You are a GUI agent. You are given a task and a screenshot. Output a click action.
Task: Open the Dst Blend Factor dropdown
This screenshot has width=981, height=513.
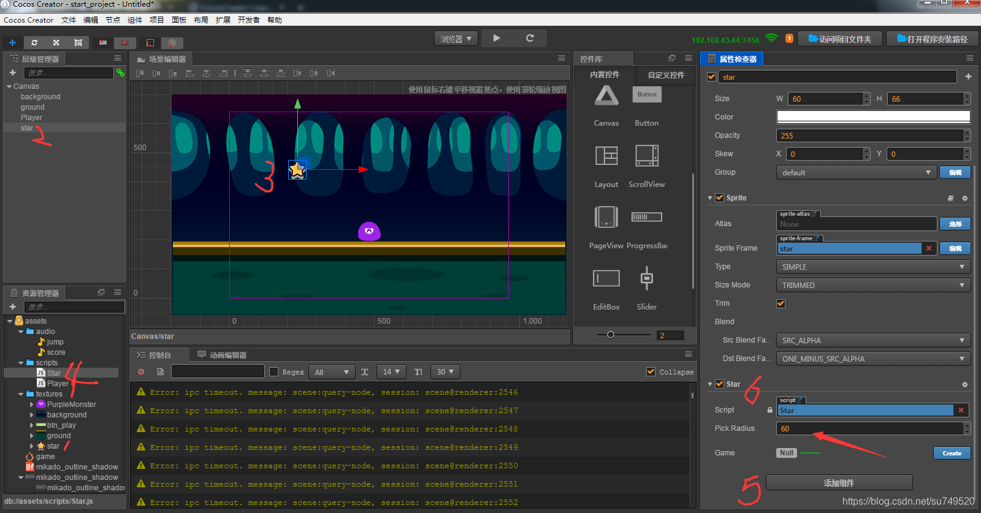(874, 359)
